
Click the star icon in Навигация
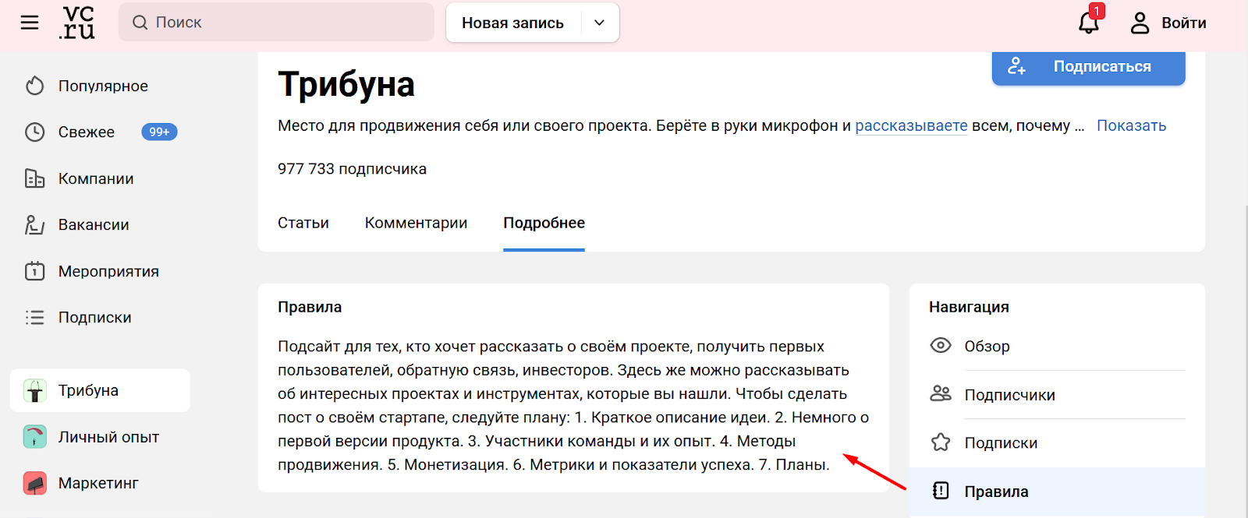pos(941,442)
